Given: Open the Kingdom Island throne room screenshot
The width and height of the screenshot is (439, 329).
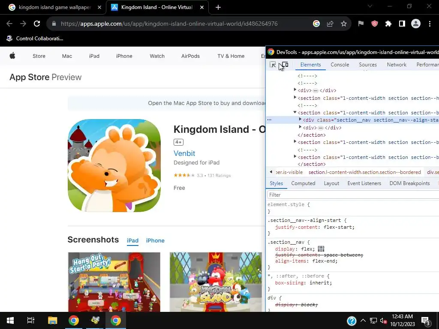Looking at the screenshot, I should coord(216,282).
